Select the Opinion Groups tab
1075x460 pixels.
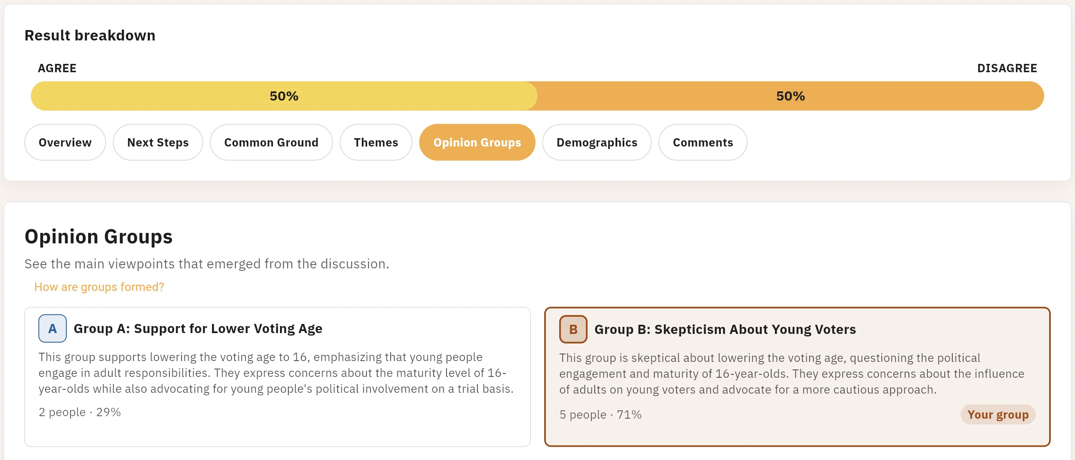[477, 142]
